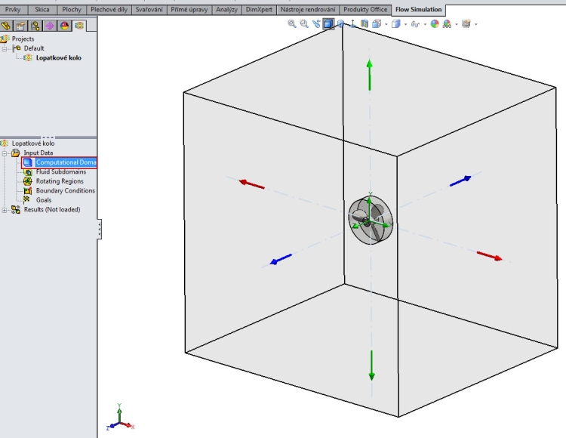566x438 pixels.
Task: Open the DimXpertManager crosshair tab
Action: click(50, 26)
